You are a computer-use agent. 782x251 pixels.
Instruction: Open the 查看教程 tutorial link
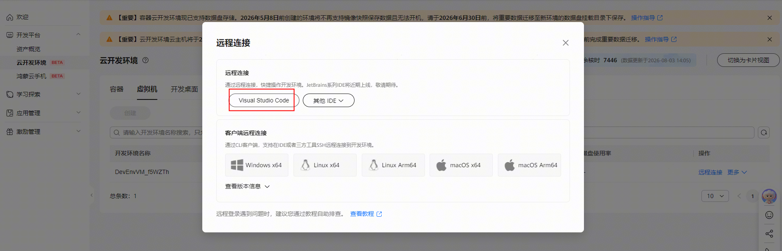pyautogui.click(x=366, y=214)
